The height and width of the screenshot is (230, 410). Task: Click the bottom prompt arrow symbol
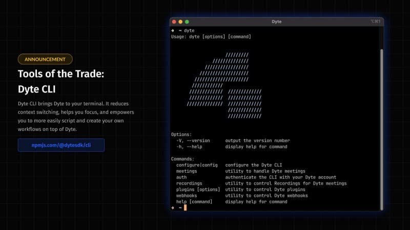click(x=173, y=208)
